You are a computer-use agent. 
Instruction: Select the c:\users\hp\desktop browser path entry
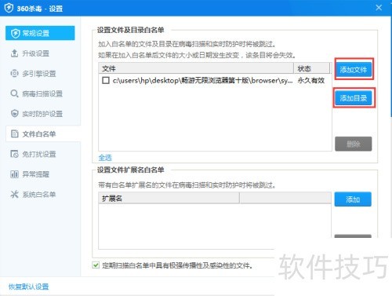click(x=202, y=80)
